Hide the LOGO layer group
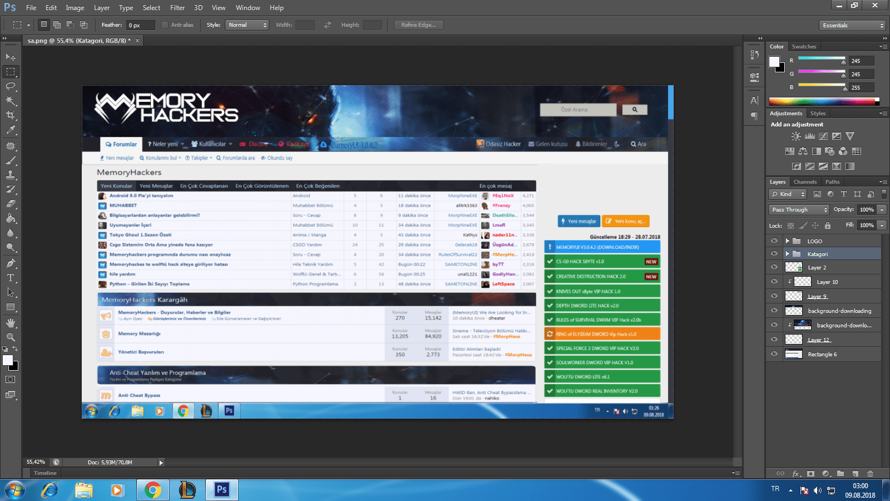Screen dimensions: 890x501 coord(774,241)
